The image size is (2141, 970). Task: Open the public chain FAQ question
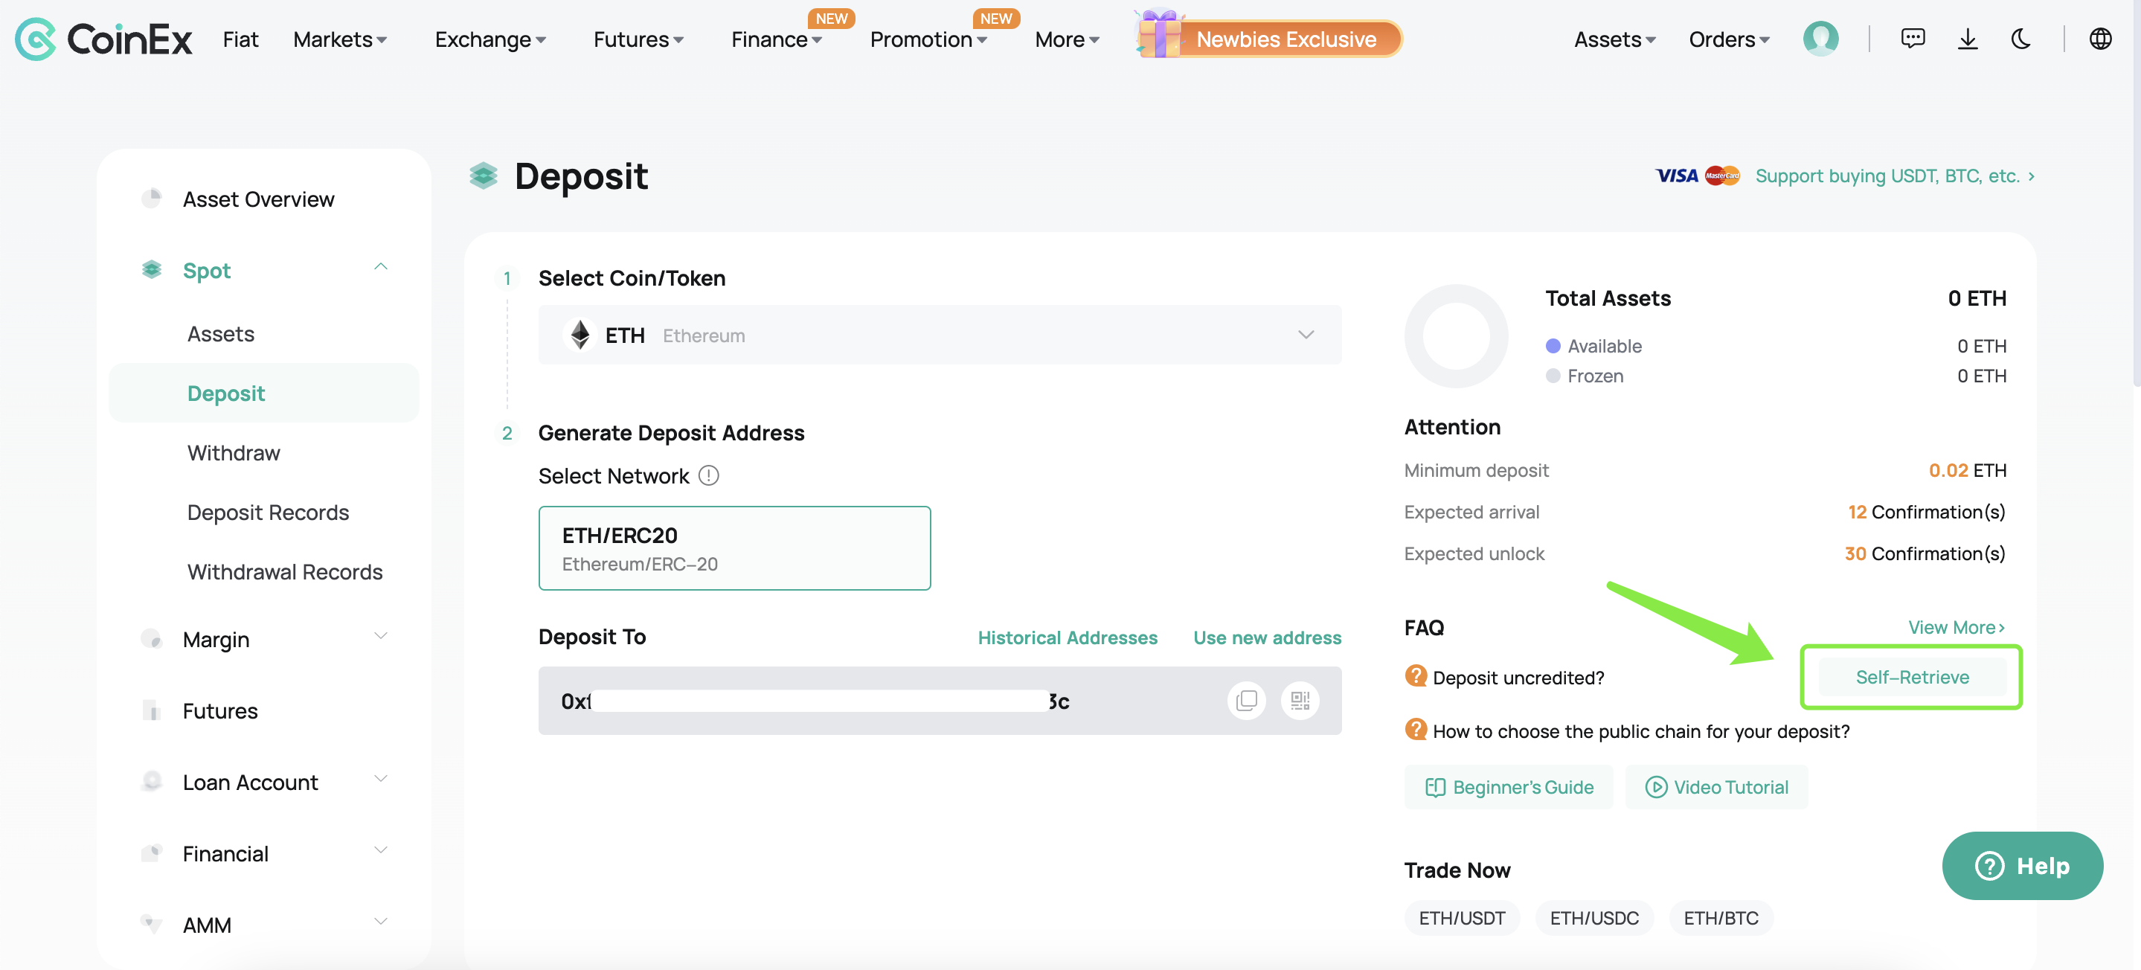tap(1640, 730)
